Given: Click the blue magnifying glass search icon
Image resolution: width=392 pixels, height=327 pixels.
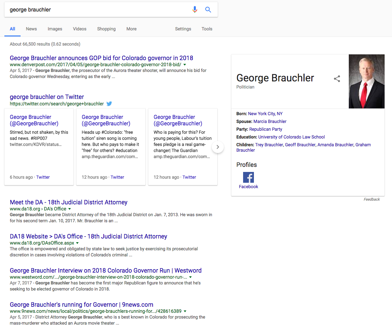Looking at the screenshot, I should click(208, 10).
